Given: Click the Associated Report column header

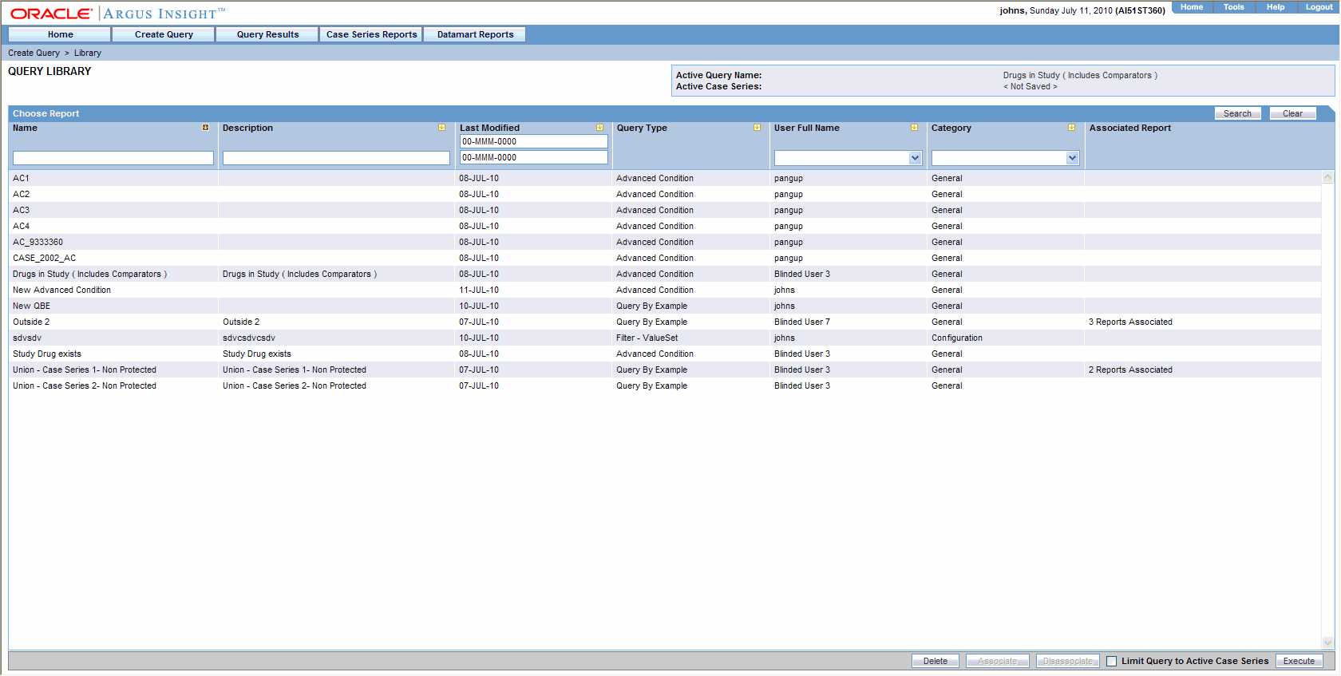Looking at the screenshot, I should click(1130, 128).
